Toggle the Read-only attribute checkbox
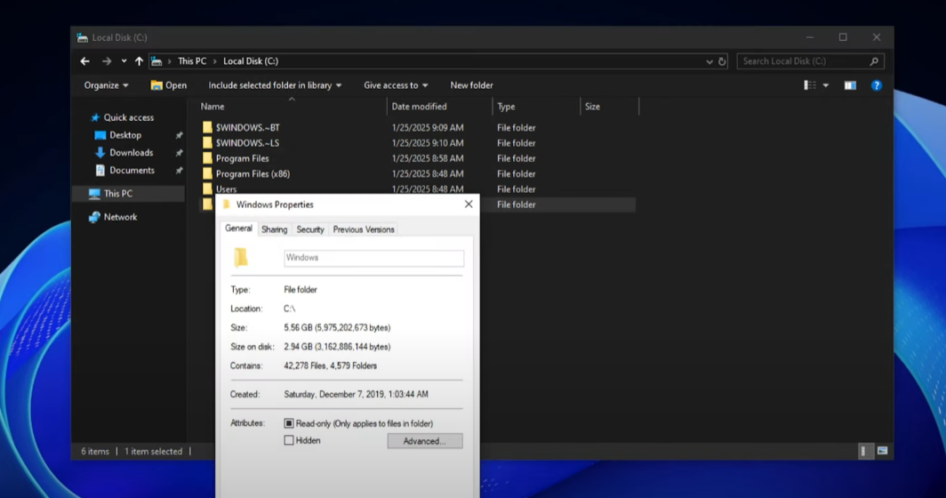The image size is (946, 498). [288, 423]
